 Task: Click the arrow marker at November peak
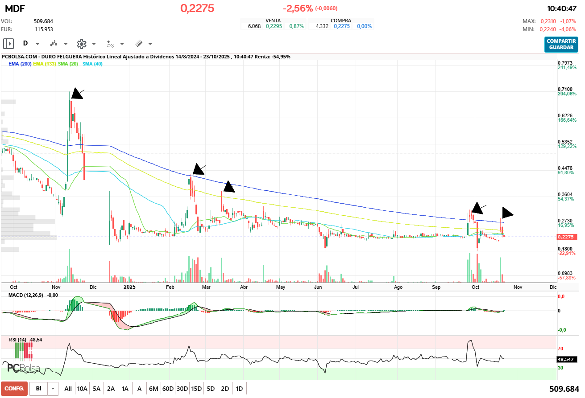tap(77, 93)
